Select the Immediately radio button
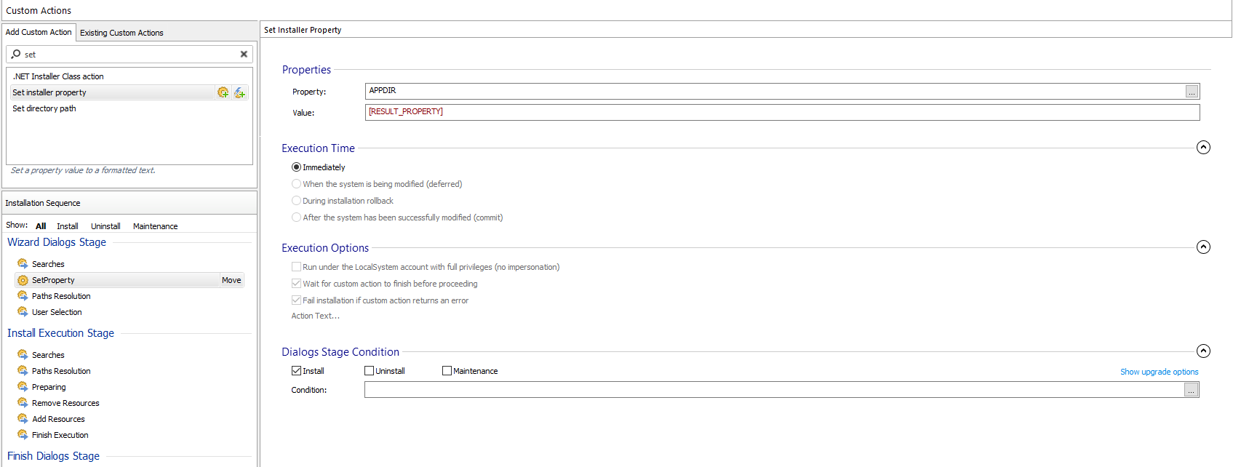 296,167
